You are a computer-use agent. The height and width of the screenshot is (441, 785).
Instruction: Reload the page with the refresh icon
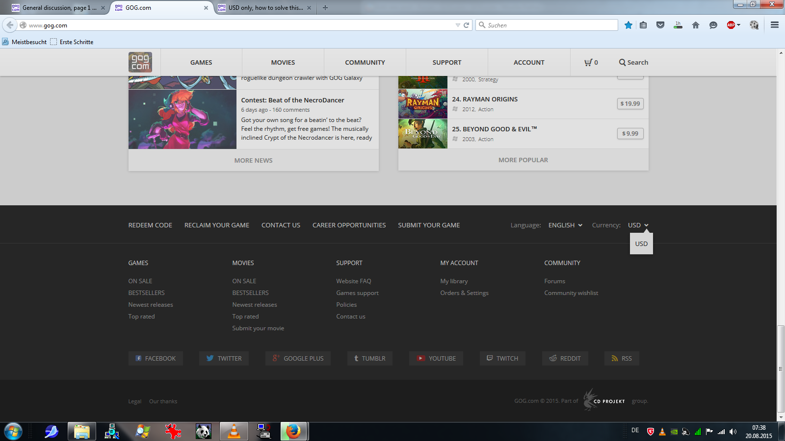click(x=467, y=25)
